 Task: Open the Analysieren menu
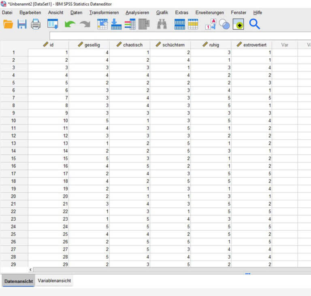137,13
